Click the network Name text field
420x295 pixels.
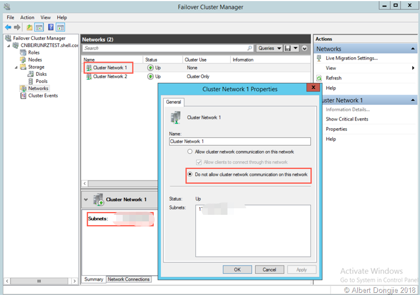[x=240, y=141]
